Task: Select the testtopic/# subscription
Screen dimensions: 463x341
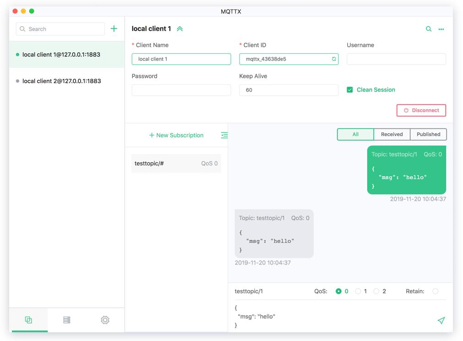Action: click(x=176, y=164)
